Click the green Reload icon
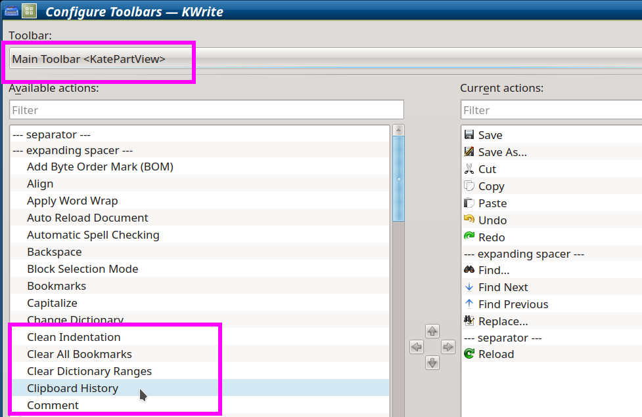Screen dimensions: 642x417 coord(469,353)
